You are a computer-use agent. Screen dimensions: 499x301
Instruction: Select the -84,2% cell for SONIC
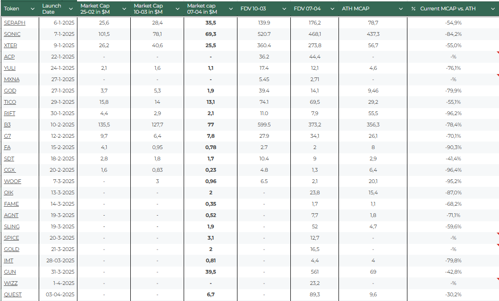453,34
